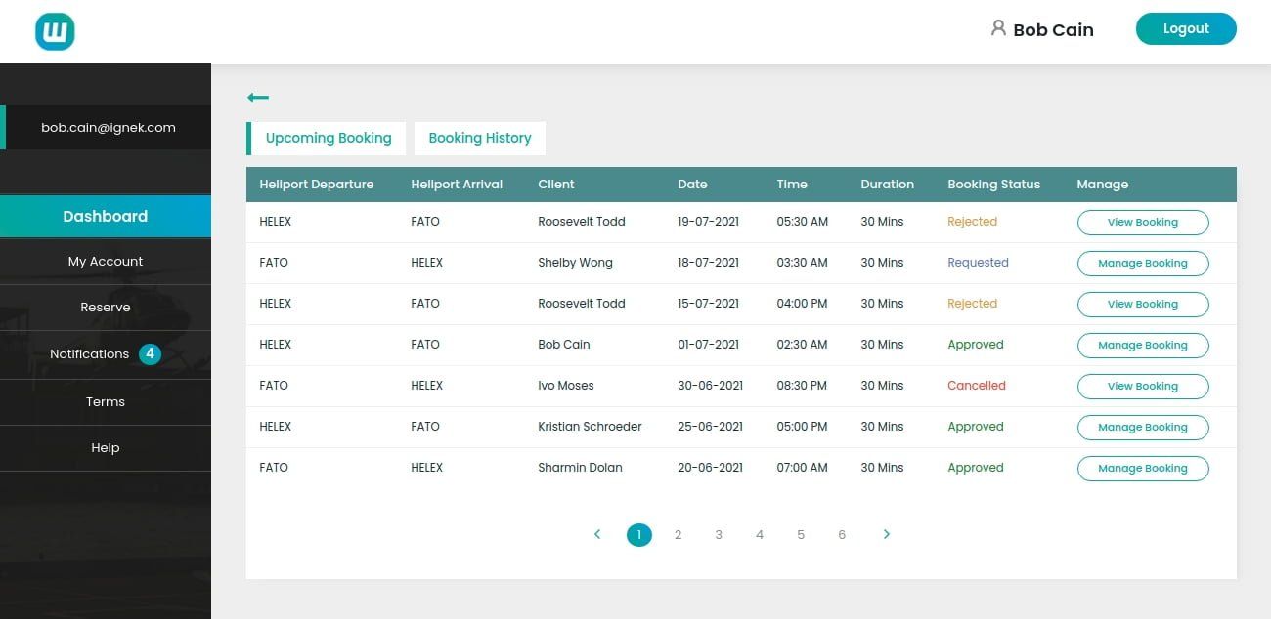
Task: View Booking for Ivo Moses cancelled flight
Action: click(1142, 386)
